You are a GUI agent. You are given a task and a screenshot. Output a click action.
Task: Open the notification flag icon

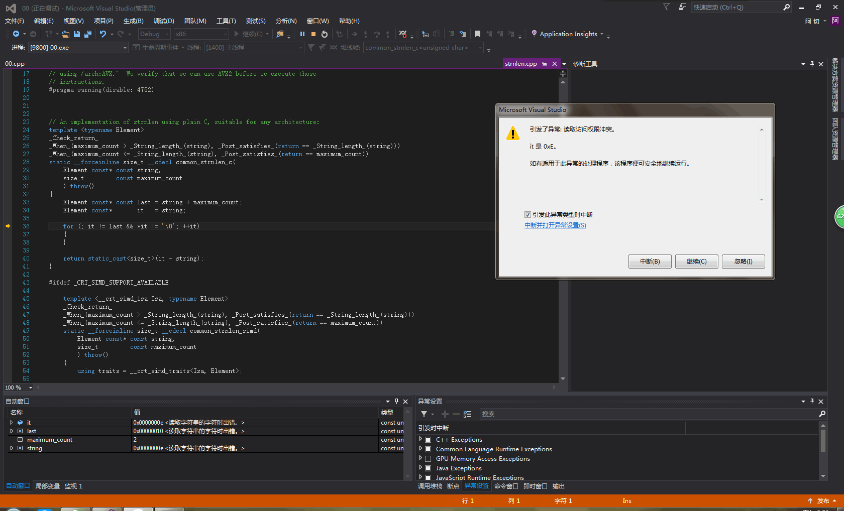pos(667,7)
